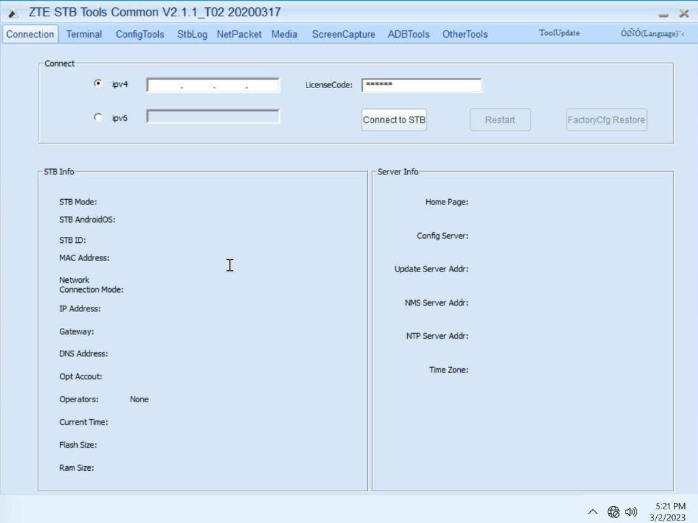Screen dimensions: 698x523
Task: Switch to the Media tab
Action: pos(284,34)
